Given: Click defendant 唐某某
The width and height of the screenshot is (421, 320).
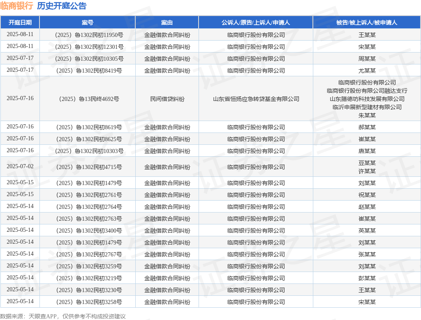Looking at the screenshot, I should pyautogui.click(x=367, y=151).
